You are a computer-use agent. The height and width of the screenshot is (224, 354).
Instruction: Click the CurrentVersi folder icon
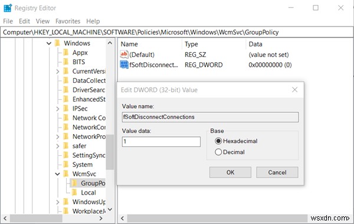tap(66, 71)
